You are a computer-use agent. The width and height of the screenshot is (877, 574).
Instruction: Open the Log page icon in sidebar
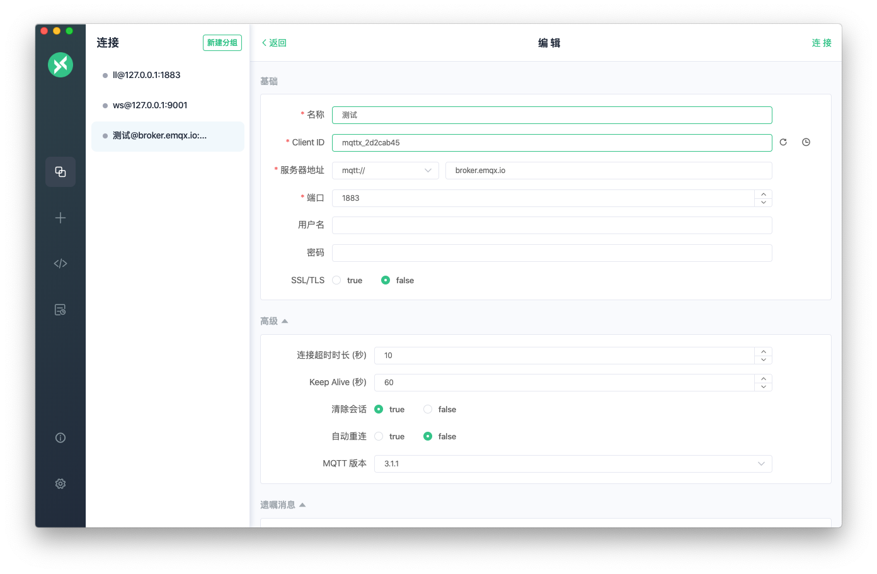pos(60,310)
